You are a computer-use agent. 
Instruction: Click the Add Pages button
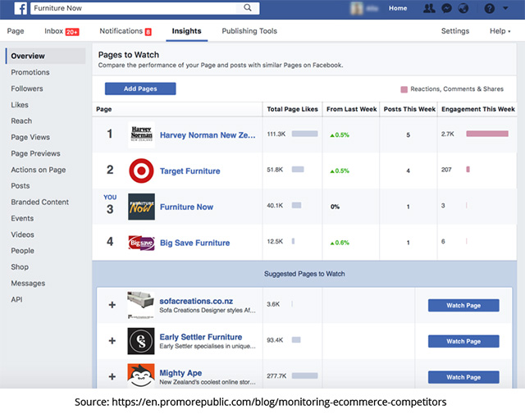(x=140, y=89)
